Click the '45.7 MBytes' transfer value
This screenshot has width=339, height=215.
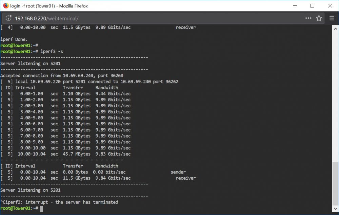click(x=77, y=154)
